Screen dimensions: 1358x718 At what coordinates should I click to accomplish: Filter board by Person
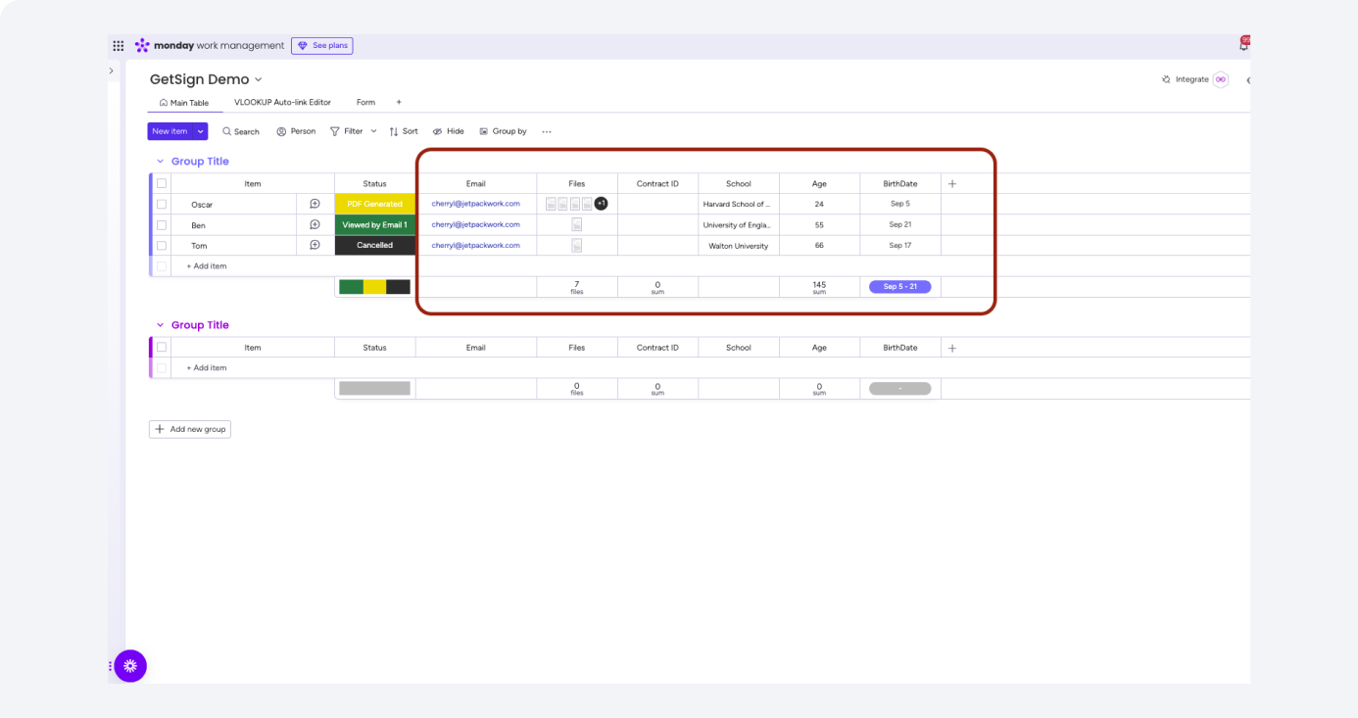click(x=296, y=131)
